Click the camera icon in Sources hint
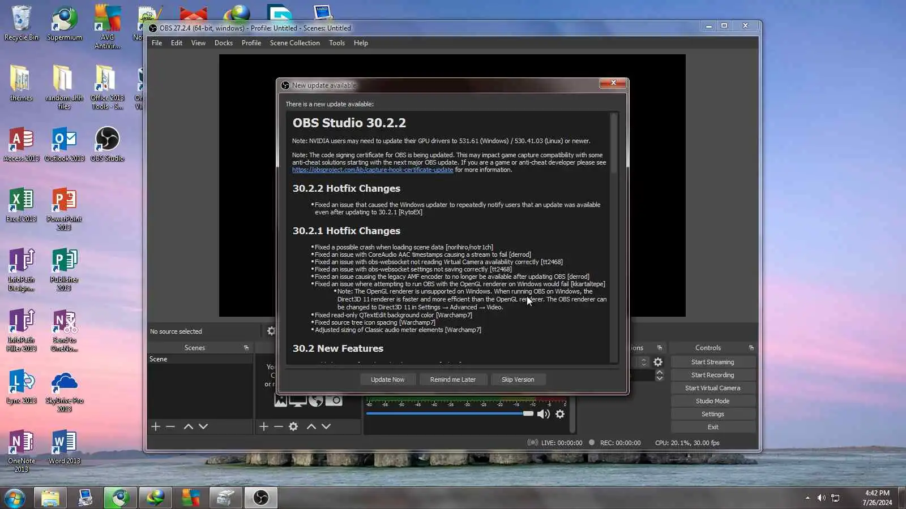906x509 pixels. 334,401
